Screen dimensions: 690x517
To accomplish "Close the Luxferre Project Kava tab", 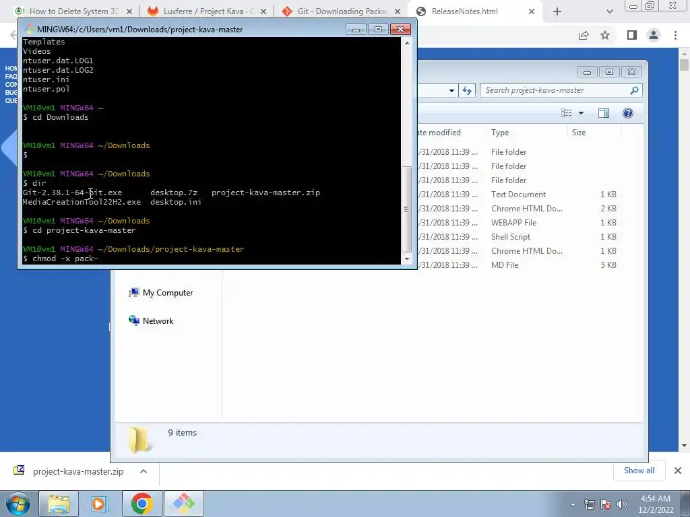I will point(263,11).
